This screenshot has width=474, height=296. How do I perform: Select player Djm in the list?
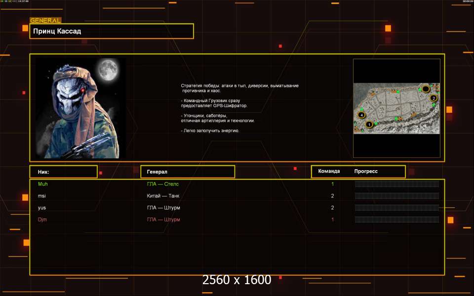(x=42, y=220)
